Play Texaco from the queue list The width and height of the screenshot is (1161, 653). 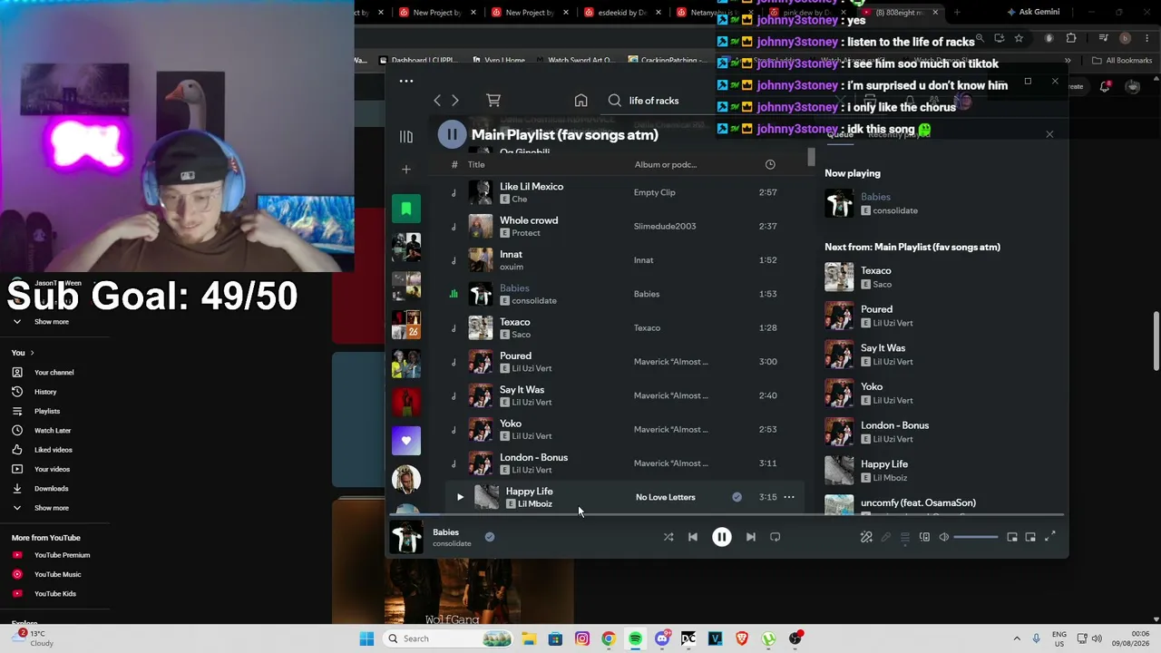(939, 277)
